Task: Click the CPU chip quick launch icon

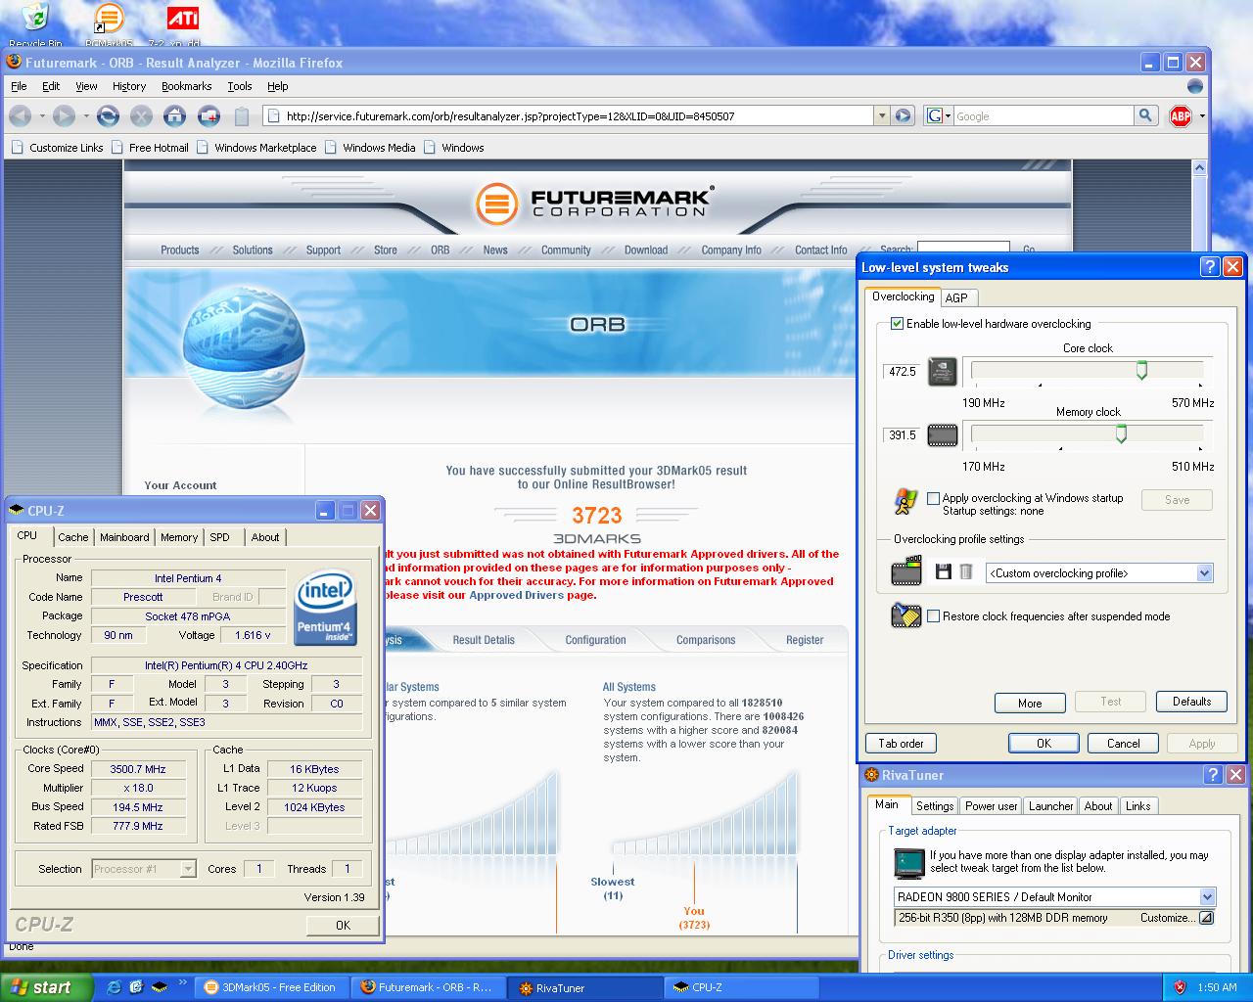Action: tap(159, 987)
